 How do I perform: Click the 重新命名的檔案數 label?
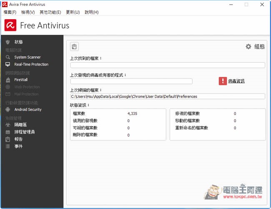click(191, 128)
